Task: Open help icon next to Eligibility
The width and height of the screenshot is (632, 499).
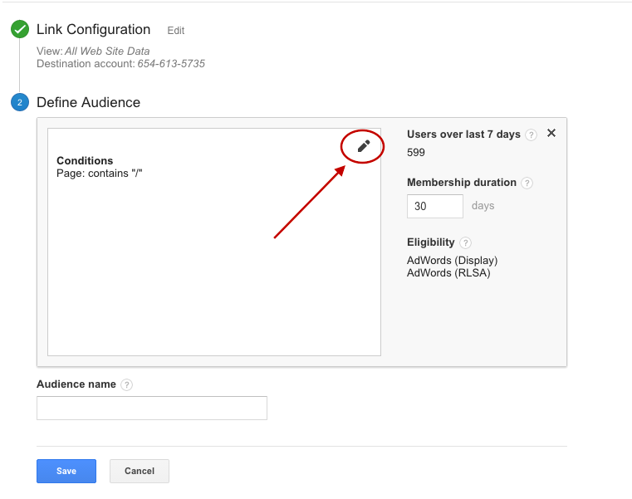Action: [466, 242]
